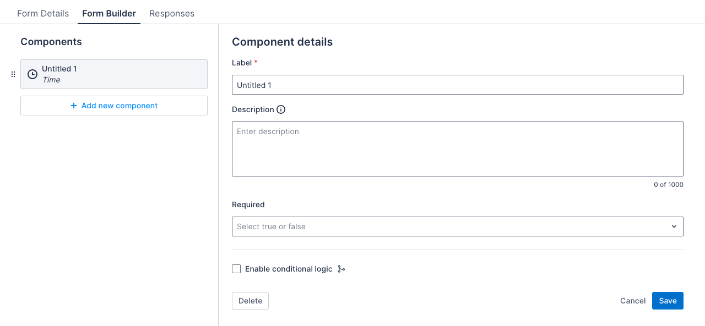This screenshot has width=705, height=326.
Task: Click Cancel to discard changes
Action: pyautogui.click(x=633, y=301)
